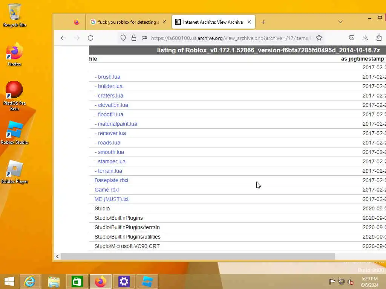Launch Firefox from the desktop shortcut
The height and width of the screenshot is (289, 386).
15,54
